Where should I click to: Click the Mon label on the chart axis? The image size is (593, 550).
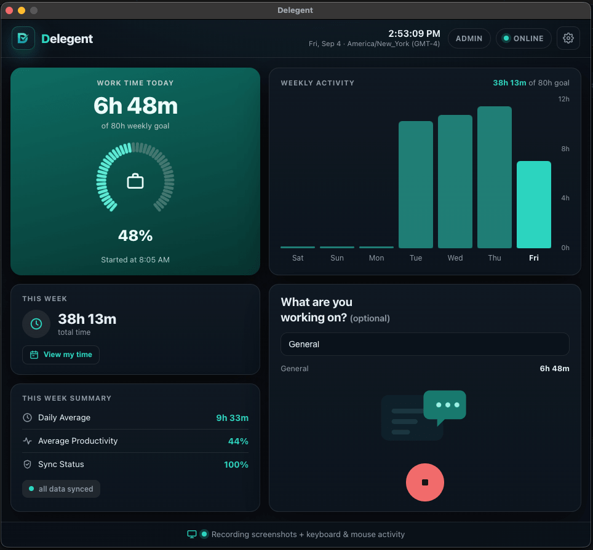(x=376, y=258)
